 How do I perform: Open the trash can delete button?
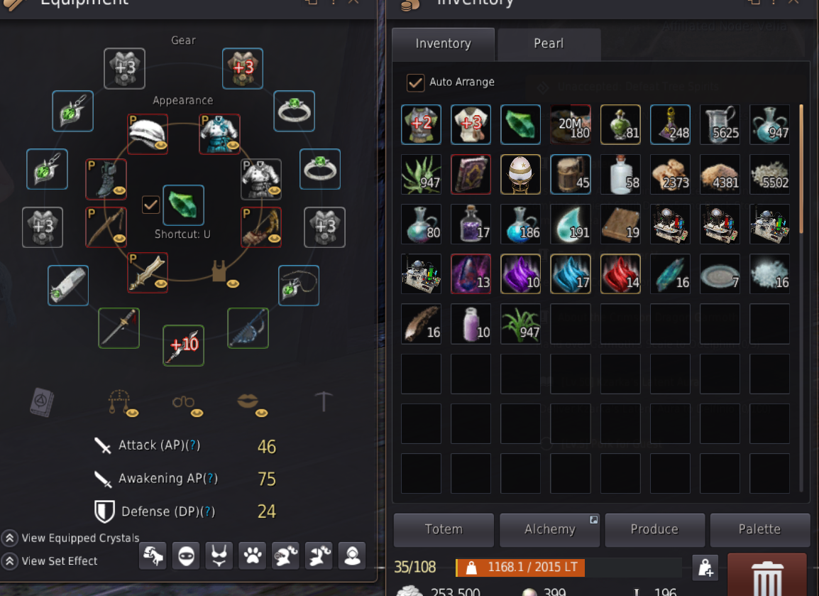tap(766, 575)
